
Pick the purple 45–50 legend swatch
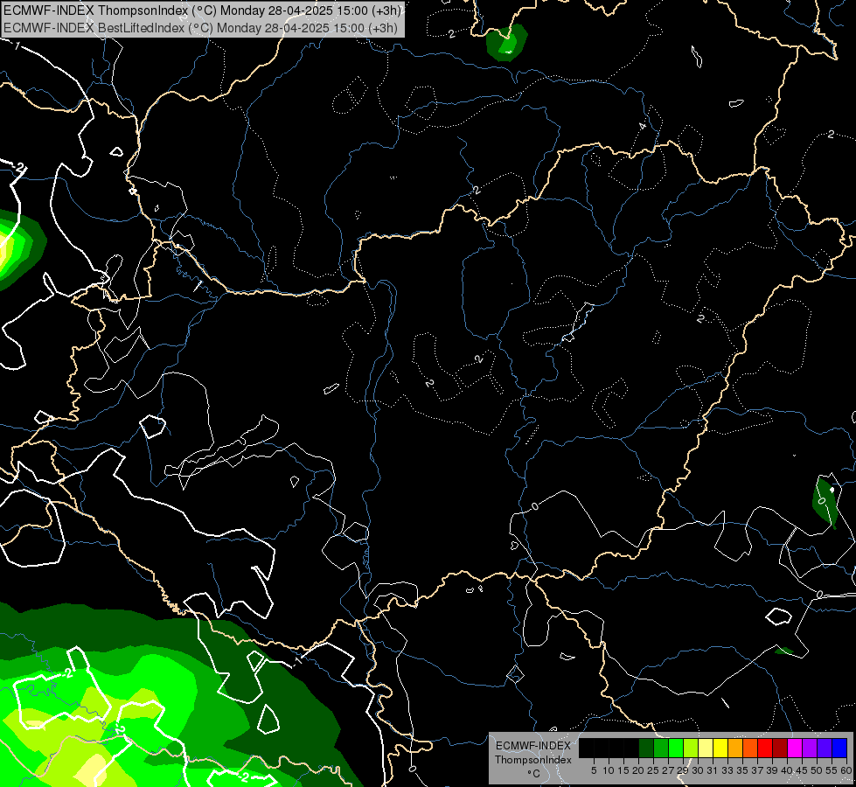(x=810, y=748)
